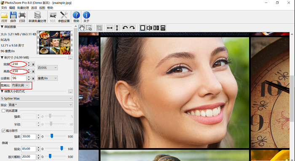Open the 视图 menu
295x161 pixels.
pos(42,8)
